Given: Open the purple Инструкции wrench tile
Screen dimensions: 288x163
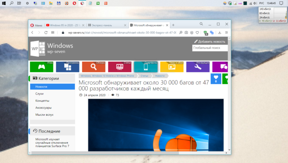Looking at the screenshot, I should [x=198, y=67].
